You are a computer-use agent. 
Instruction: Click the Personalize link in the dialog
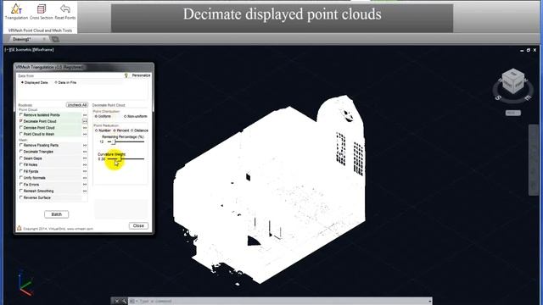click(x=141, y=75)
